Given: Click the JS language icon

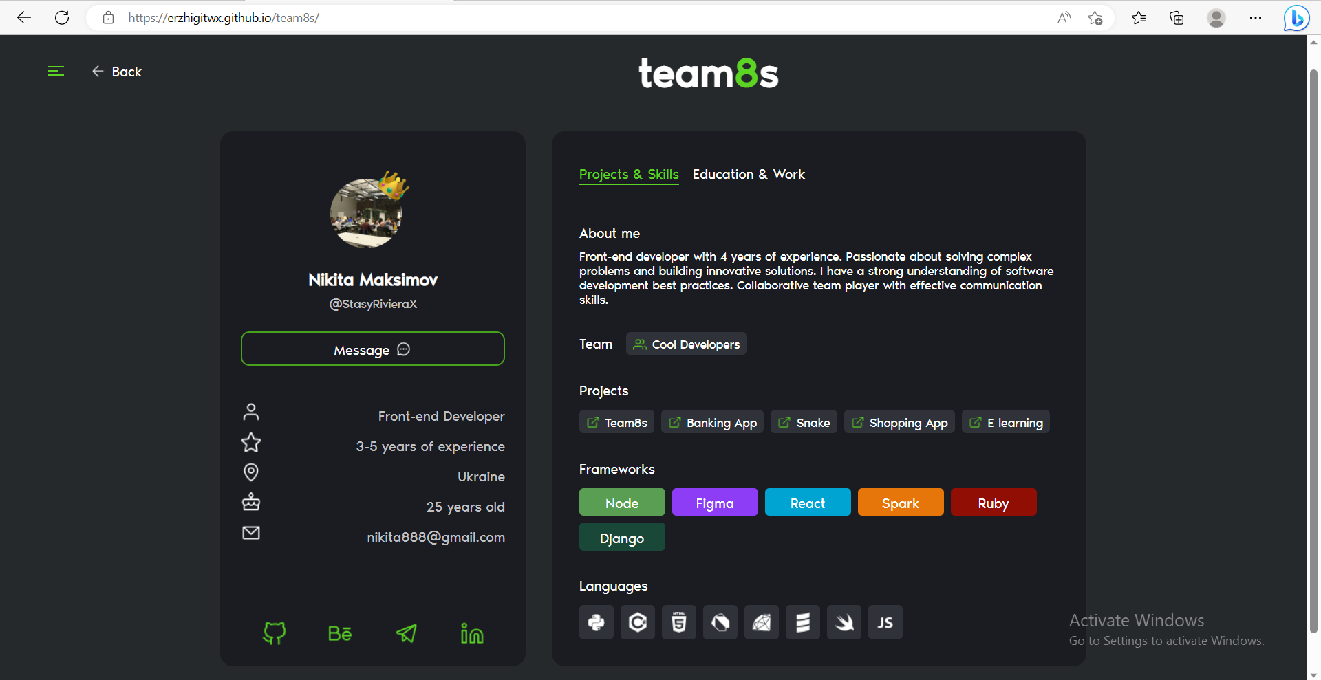Looking at the screenshot, I should click(885, 622).
